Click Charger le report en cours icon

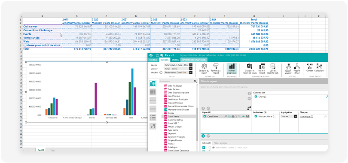point(250,66)
